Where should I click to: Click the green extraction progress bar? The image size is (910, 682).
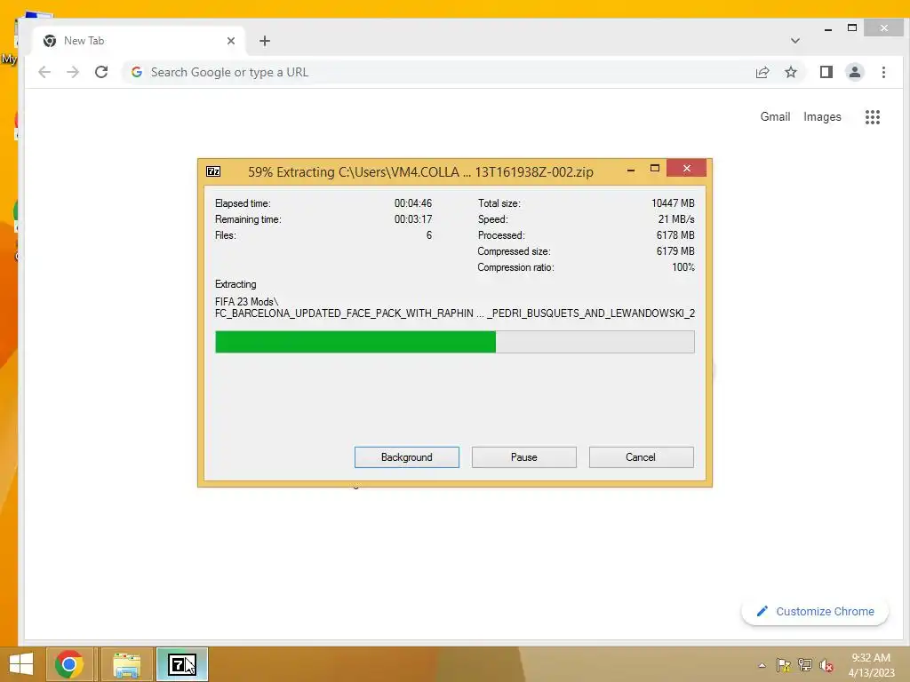click(x=454, y=342)
